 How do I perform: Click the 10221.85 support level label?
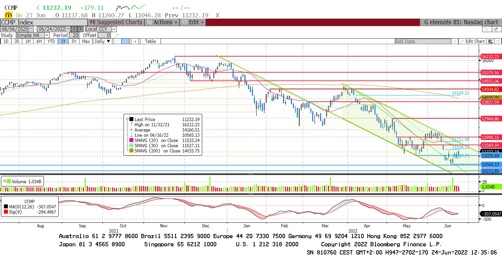click(490, 171)
